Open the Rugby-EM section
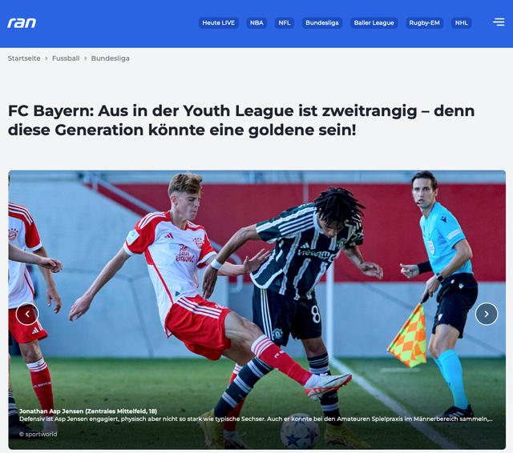Image resolution: width=513 pixels, height=453 pixels. point(424,23)
